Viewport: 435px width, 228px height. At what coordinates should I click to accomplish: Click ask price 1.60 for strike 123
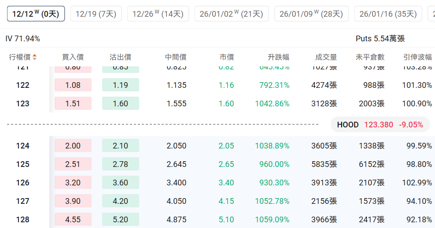click(x=120, y=104)
